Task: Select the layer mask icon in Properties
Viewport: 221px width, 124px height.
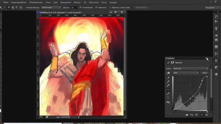Action: tap(172, 62)
